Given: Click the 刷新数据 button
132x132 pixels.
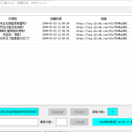Looking at the screenshot, I should click(x=58, y=112).
